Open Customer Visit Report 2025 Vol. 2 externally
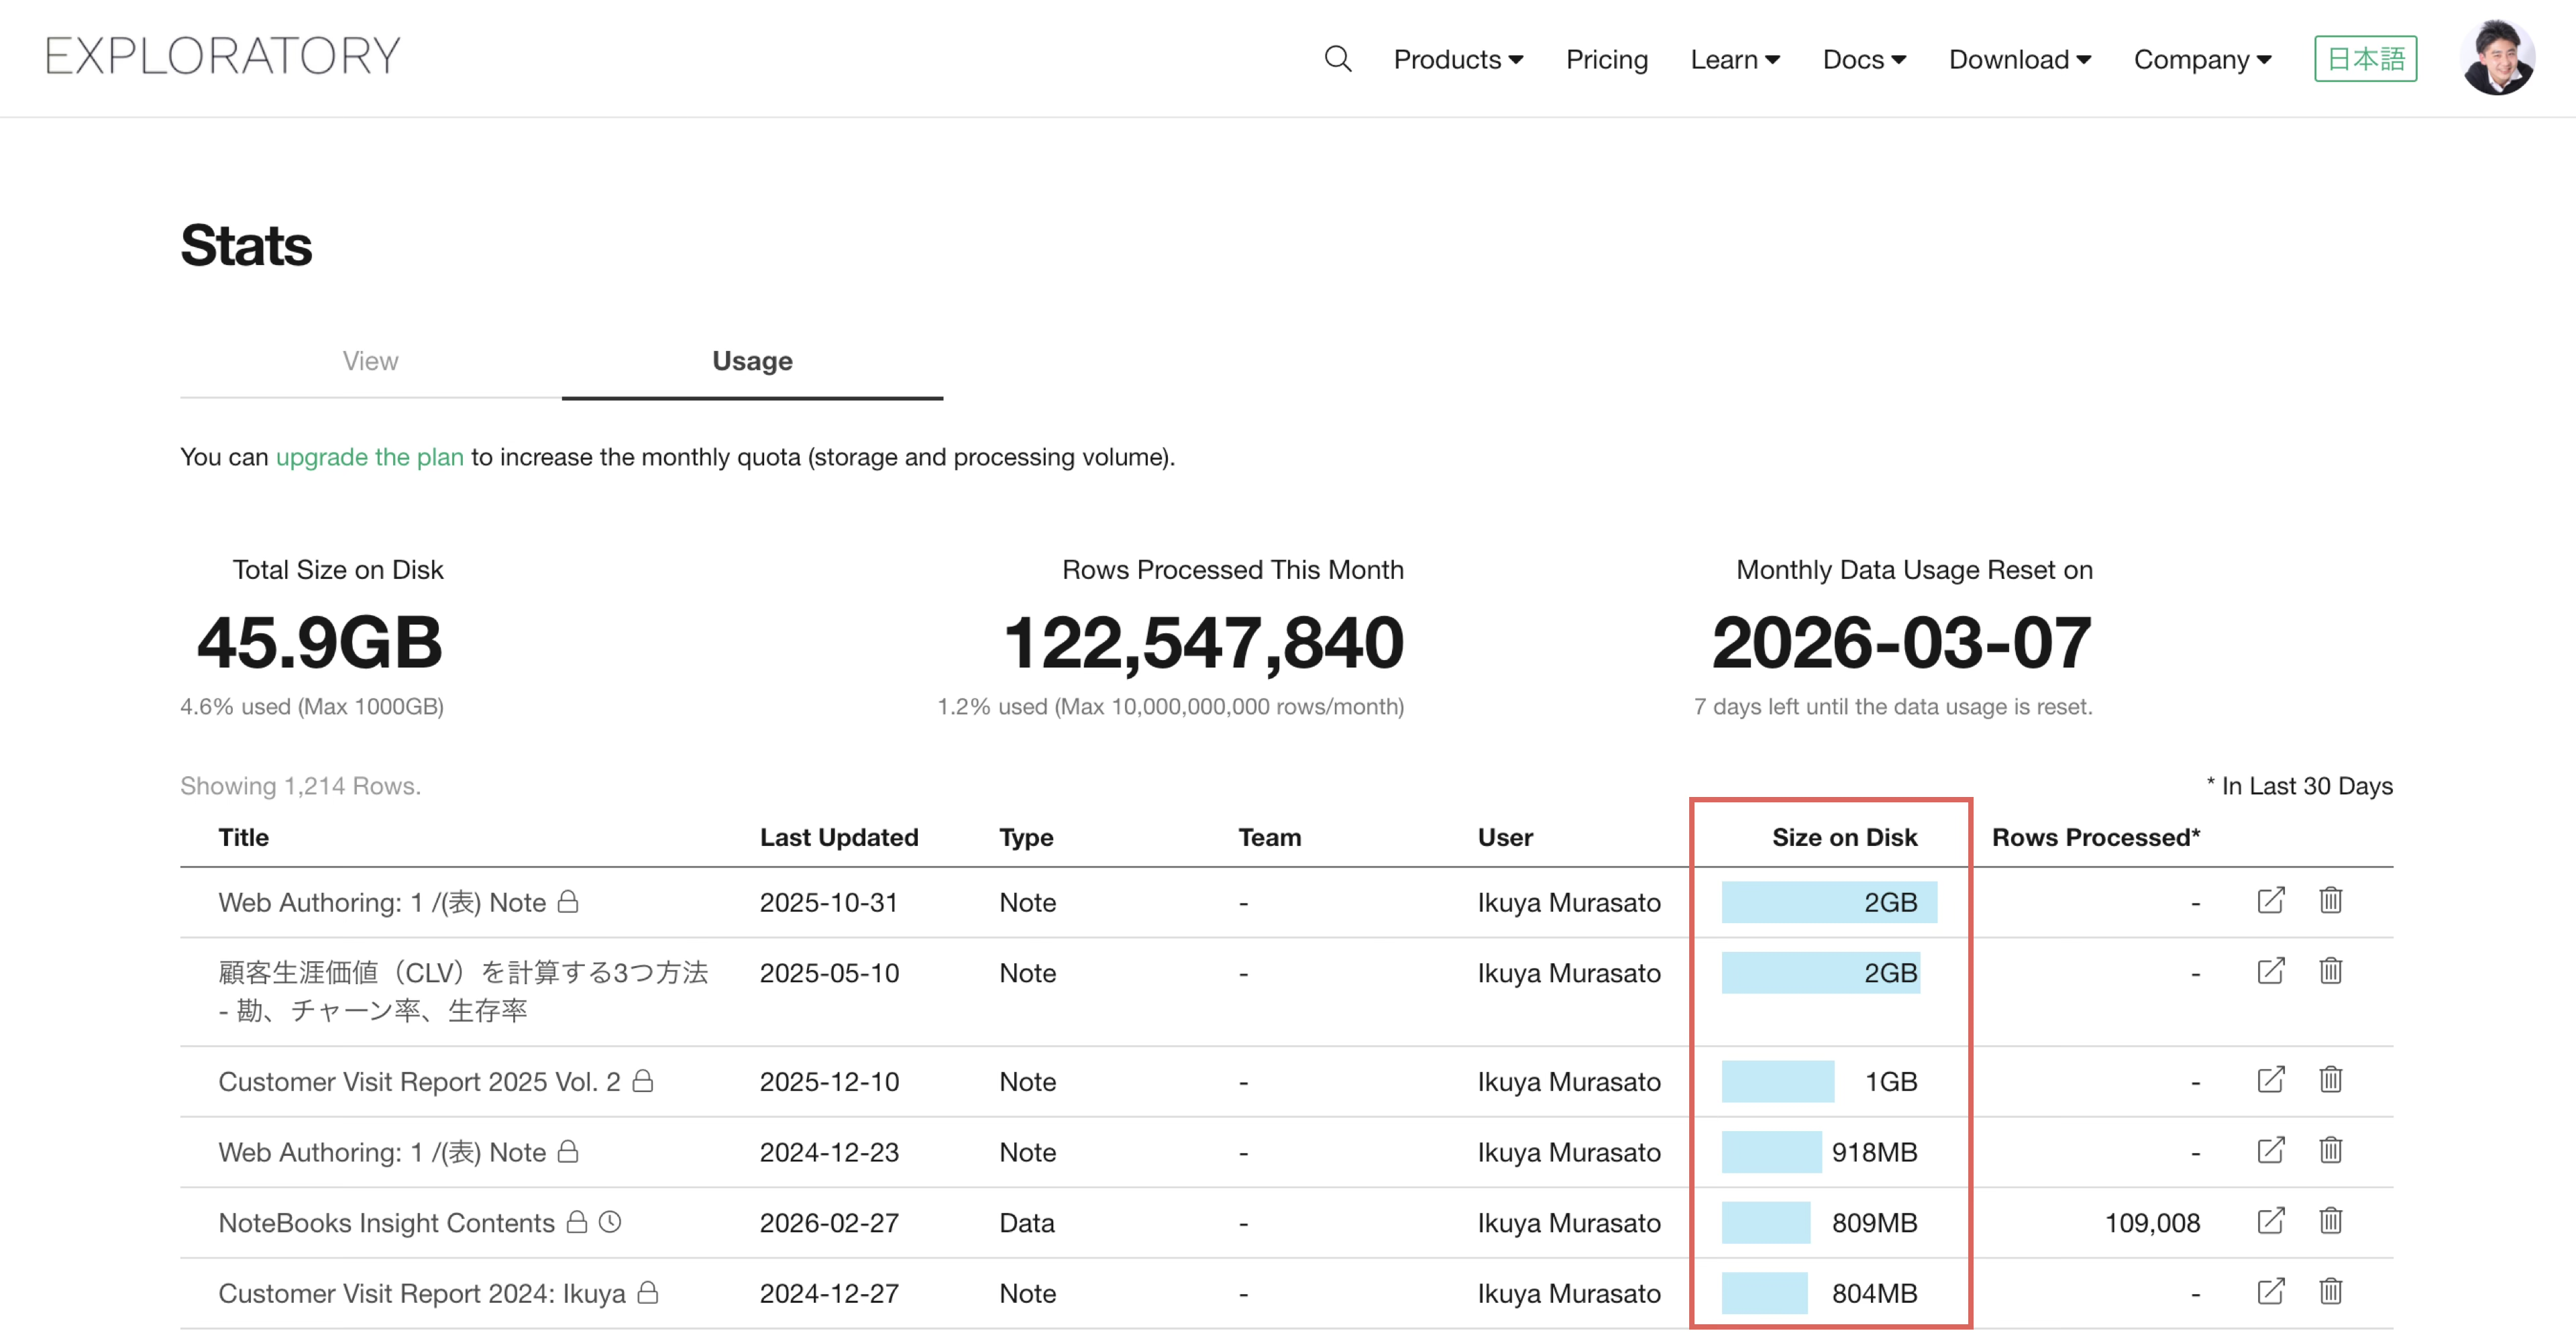This screenshot has width=2576, height=1339. 2270,1080
